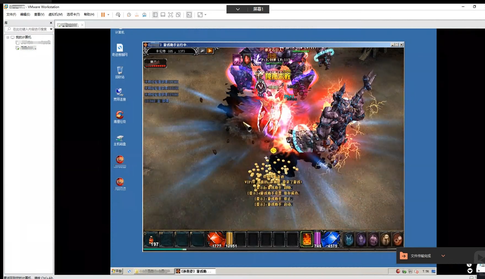Click the 7:56 clock in guest tray
Image resolution: width=485 pixels, height=279 pixels.
pyautogui.click(x=425, y=271)
